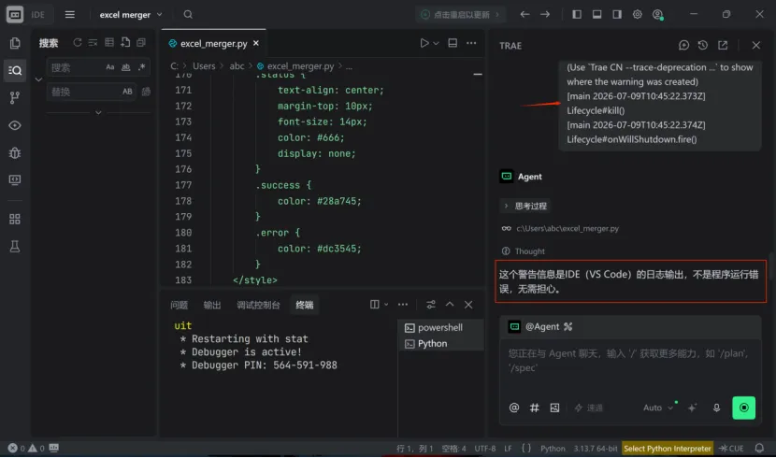Split the editor layout icon
The height and width of the screenshot is (458, 776).
[x=453, y=43]
